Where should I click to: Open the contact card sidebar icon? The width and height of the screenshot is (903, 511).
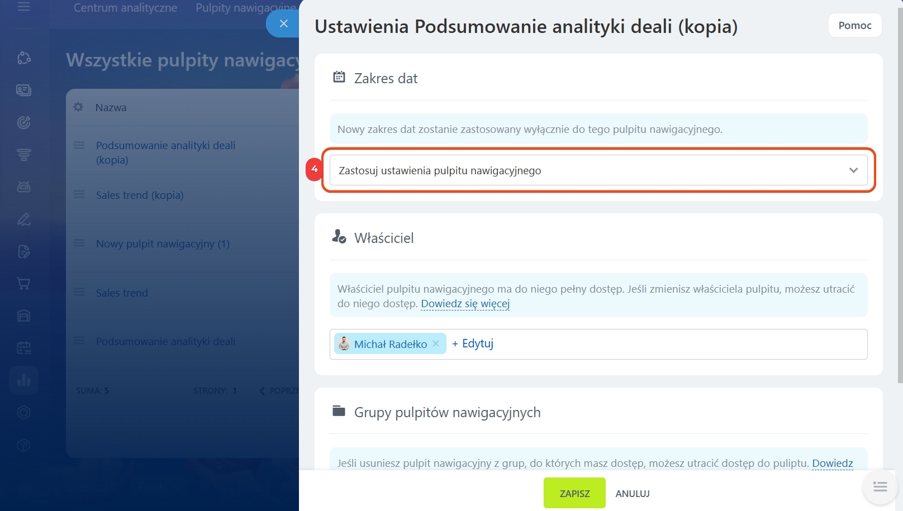click(x=23, y=90)
